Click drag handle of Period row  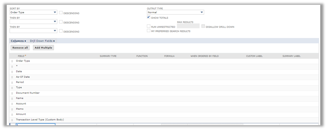pyautogui.click(x=12, y=83)
